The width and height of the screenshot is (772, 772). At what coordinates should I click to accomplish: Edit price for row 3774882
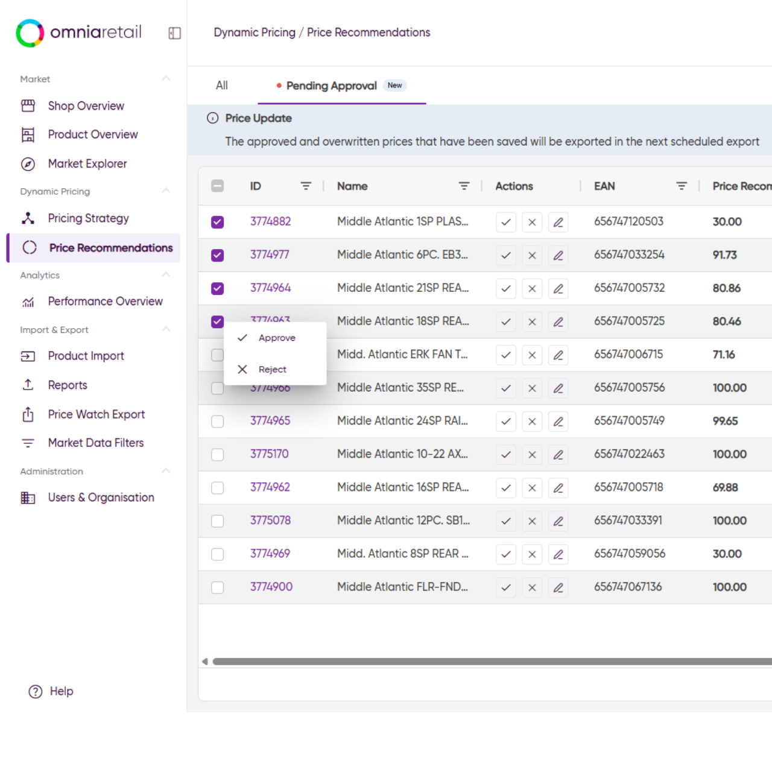pyautogui.click(x=558, y=222)
